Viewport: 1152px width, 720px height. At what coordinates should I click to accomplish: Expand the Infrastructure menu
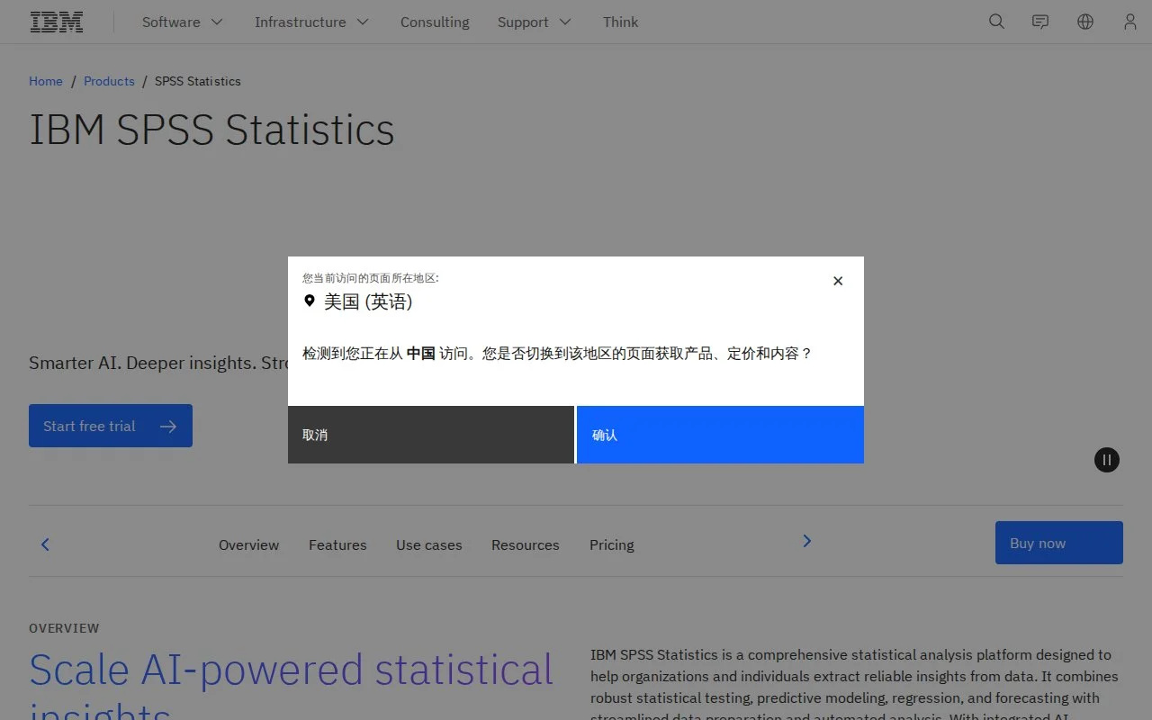click(311, 22)
